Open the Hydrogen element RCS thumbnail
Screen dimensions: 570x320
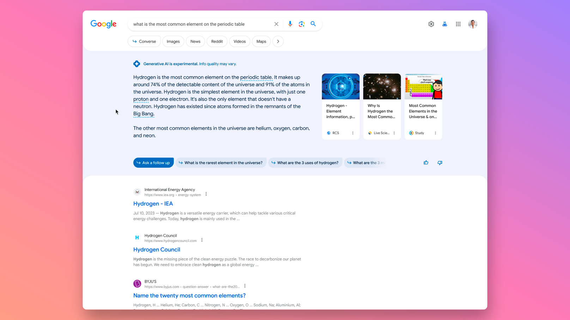341,87
